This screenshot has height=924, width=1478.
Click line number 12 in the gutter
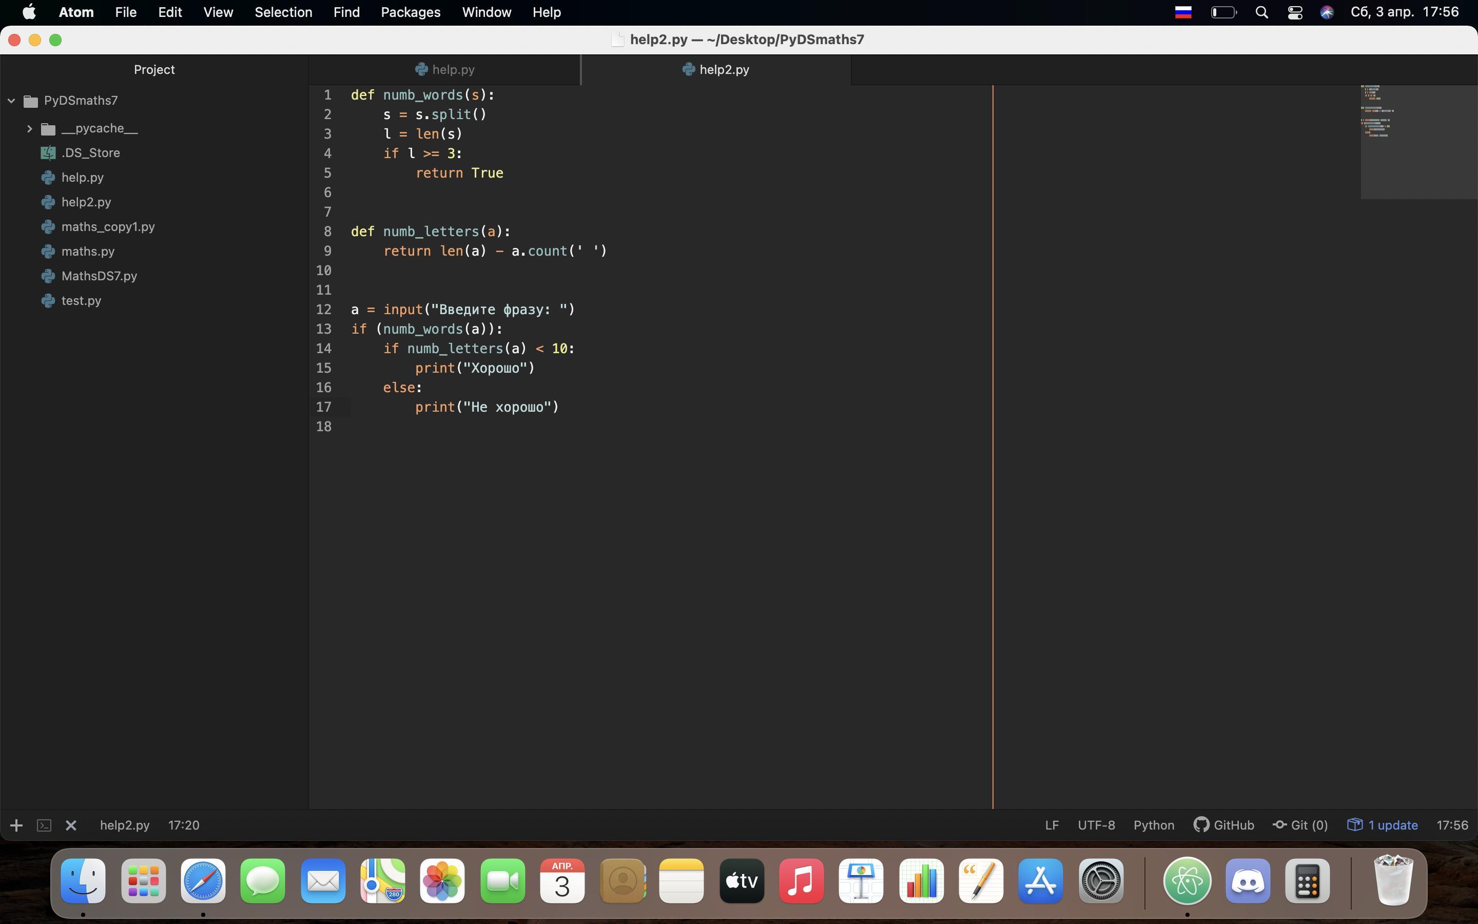[324, 310]
